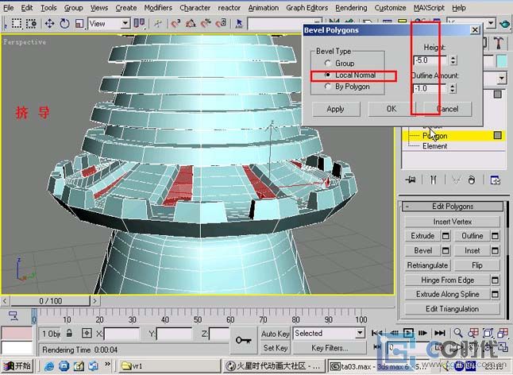
Task: Open Configure Modifier Sets icon
Action: 495,180
